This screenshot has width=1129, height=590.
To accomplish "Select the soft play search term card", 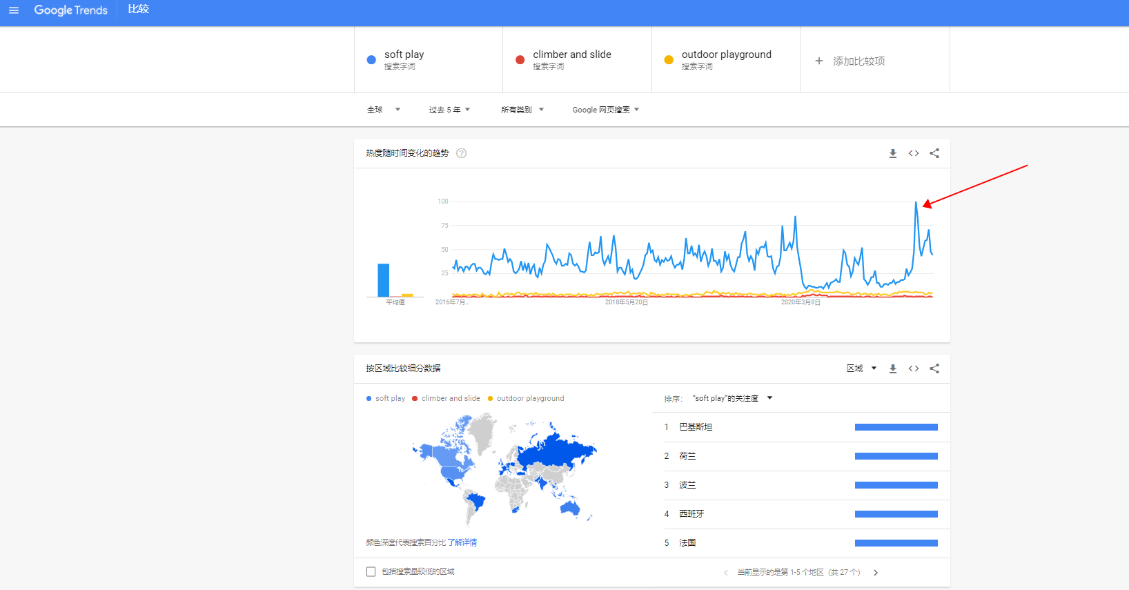I will tap(428, 60).
